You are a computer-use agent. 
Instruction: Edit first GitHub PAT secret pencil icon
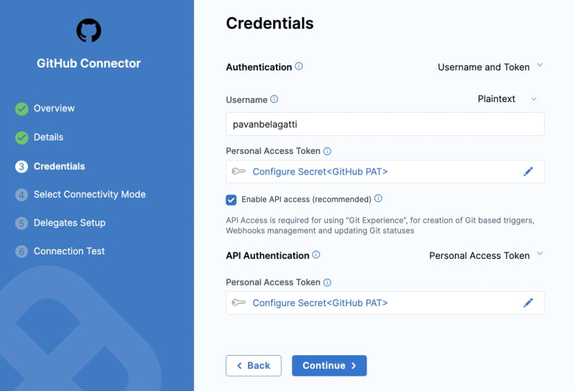528,171
